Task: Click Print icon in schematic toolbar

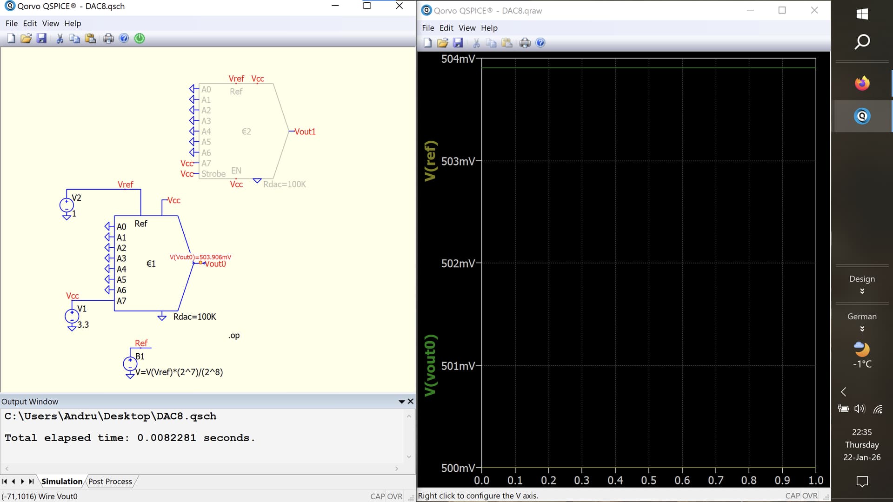Action: coord(108,39)
